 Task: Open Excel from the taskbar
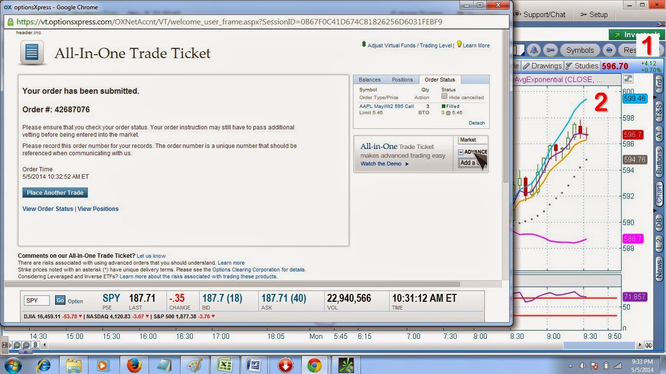point(224,365)
